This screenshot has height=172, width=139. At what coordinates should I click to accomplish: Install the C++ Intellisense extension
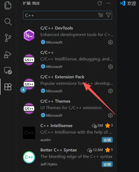point(107,140)
